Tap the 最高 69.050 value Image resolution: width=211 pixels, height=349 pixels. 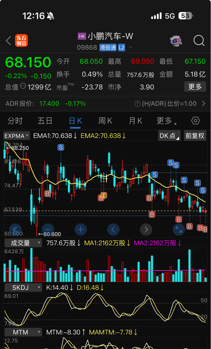[142, 61]
